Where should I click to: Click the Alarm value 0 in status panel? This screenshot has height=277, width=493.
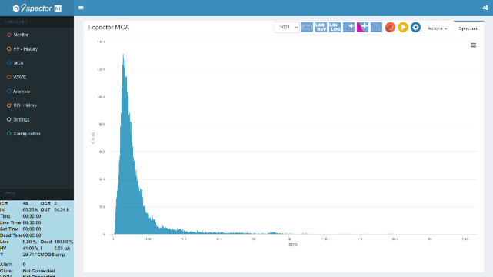point(24,265)
